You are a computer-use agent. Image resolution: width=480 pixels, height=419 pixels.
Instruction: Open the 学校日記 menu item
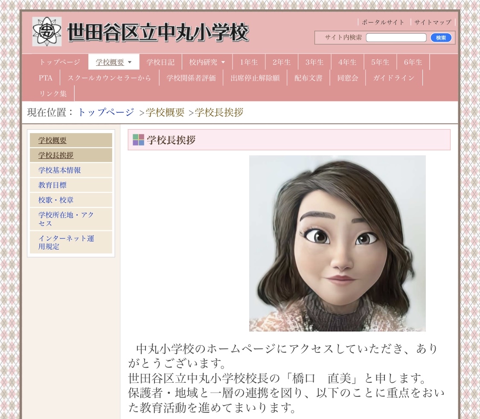pyautogui.click(x=160, y=62)
